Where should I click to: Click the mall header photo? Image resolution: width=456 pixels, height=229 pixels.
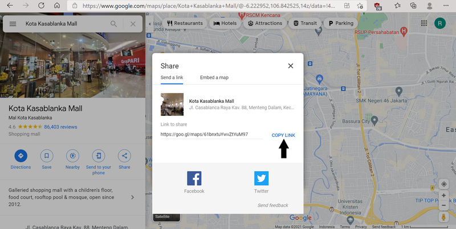point(73,65)
